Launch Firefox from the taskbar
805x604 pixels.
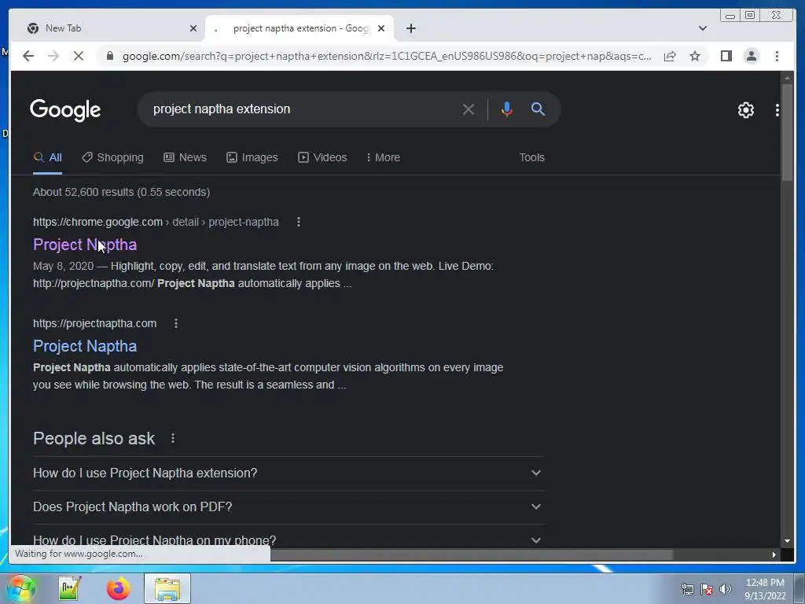(118, 588)
